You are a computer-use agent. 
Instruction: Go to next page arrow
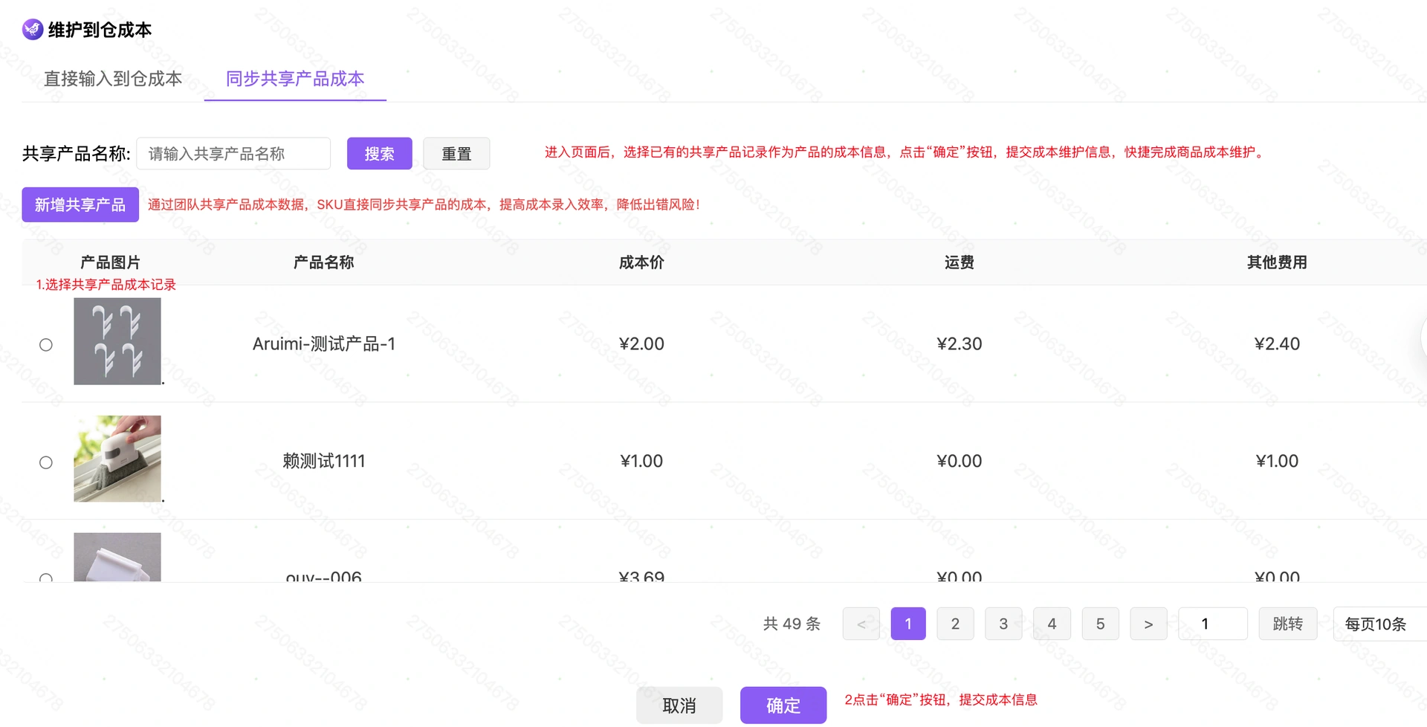(x=1148, y=624)
